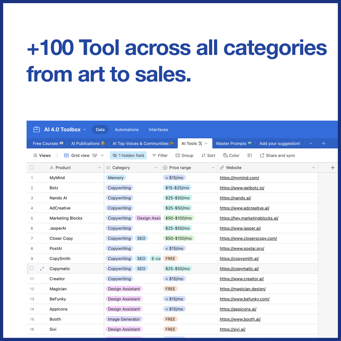The image size is (341, 341).
Task: Open Add your suggestion! tab
Action: pyautogui.click(x=280, y=144)
